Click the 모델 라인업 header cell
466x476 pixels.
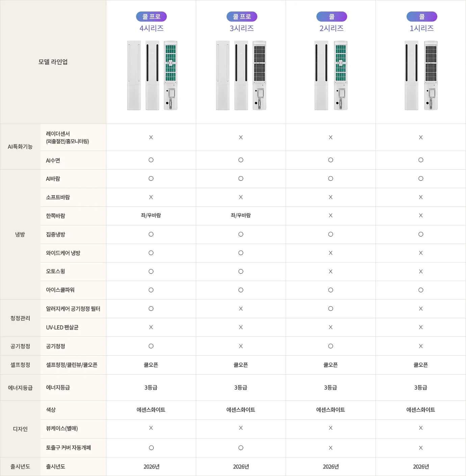tap(53, 62)
